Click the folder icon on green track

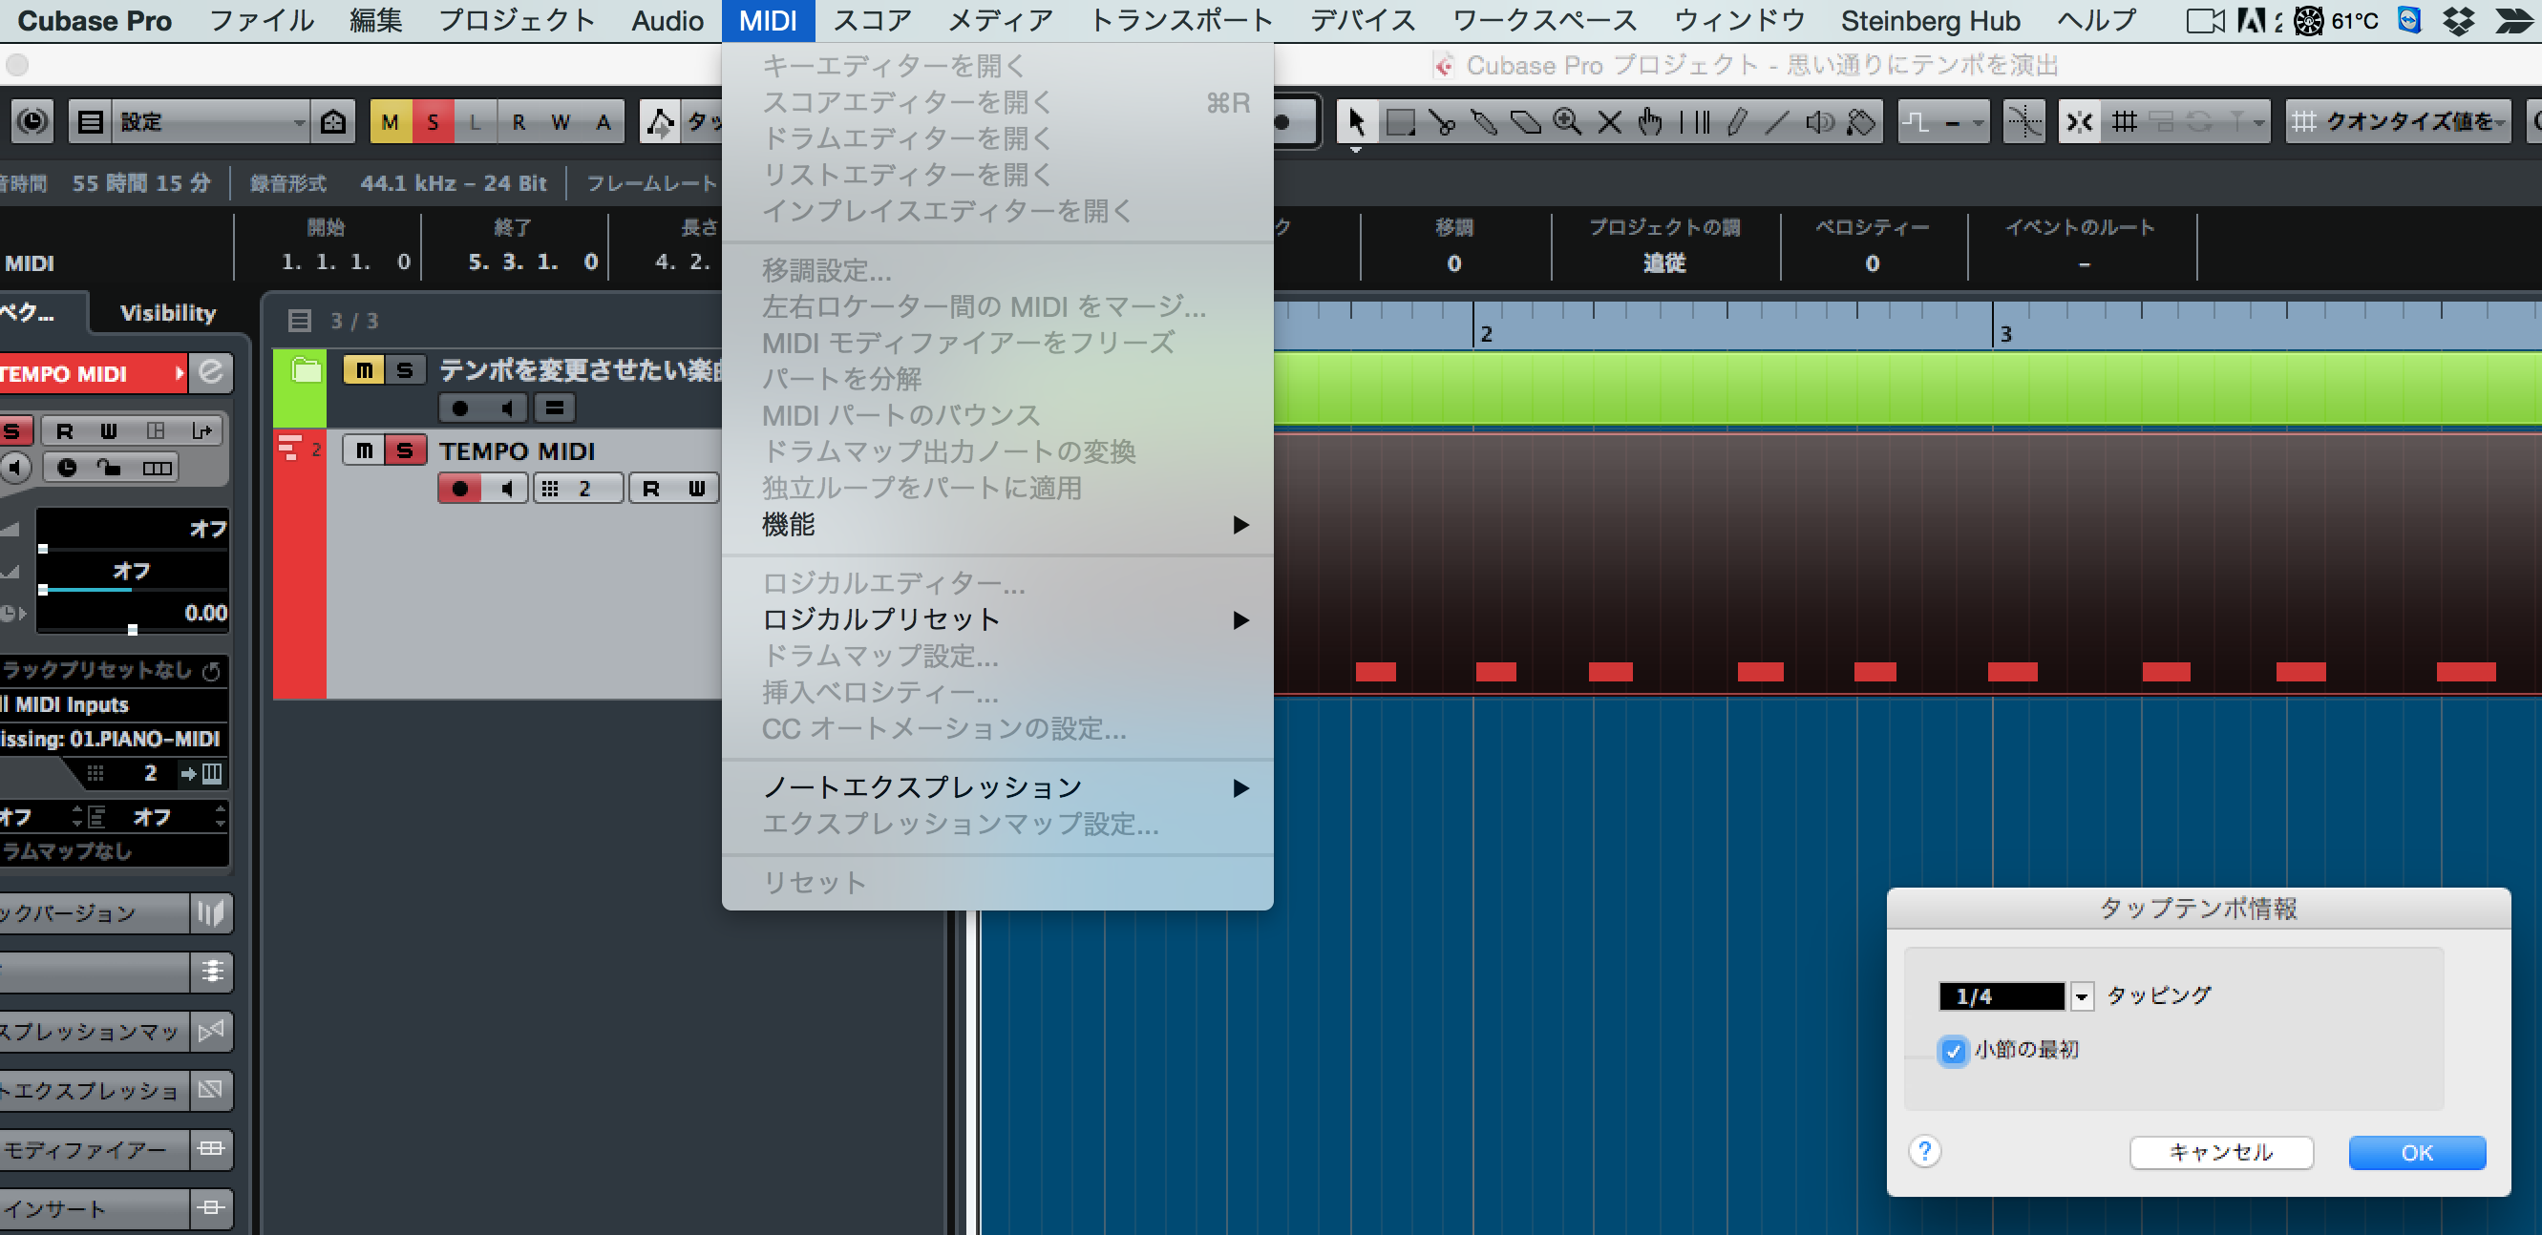307,371
